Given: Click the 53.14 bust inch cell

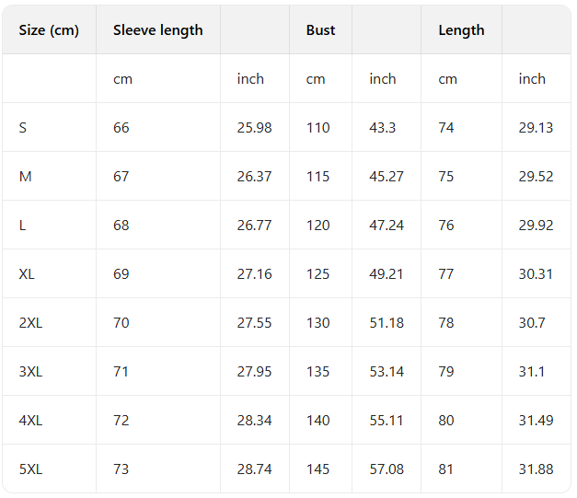Looking at the screenshot, I should click(387, 372).
